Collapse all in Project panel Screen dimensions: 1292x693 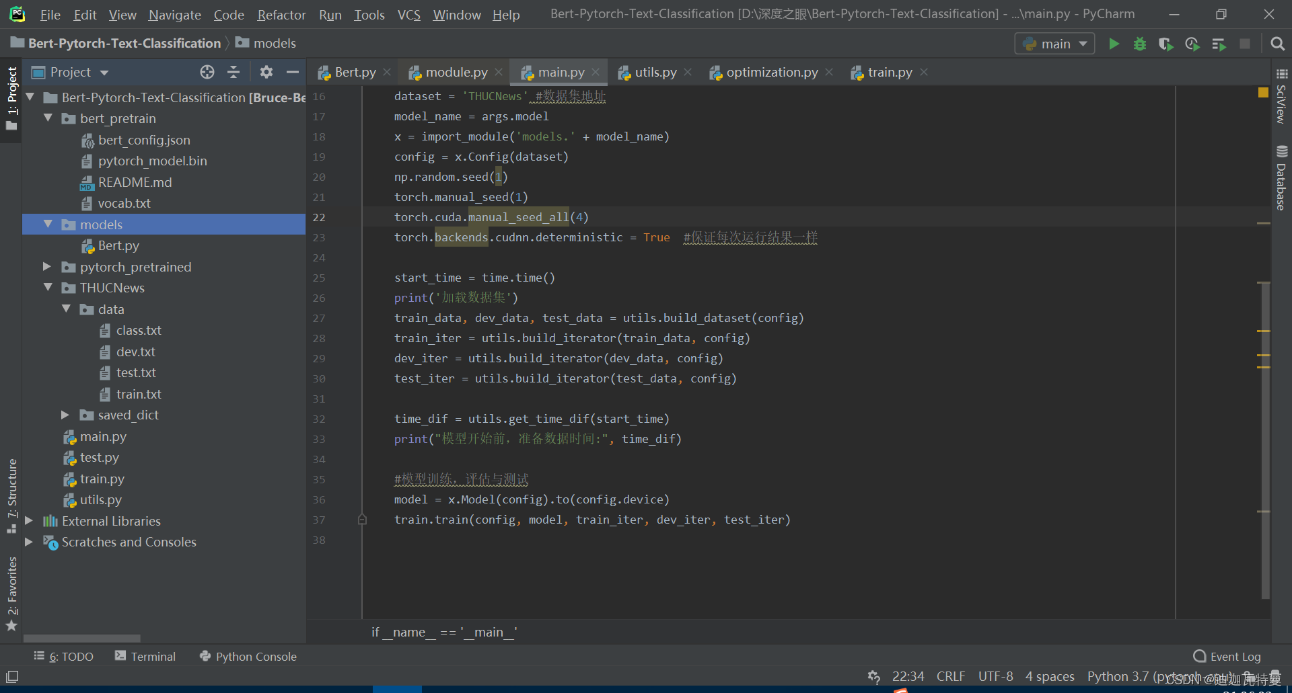234,72
